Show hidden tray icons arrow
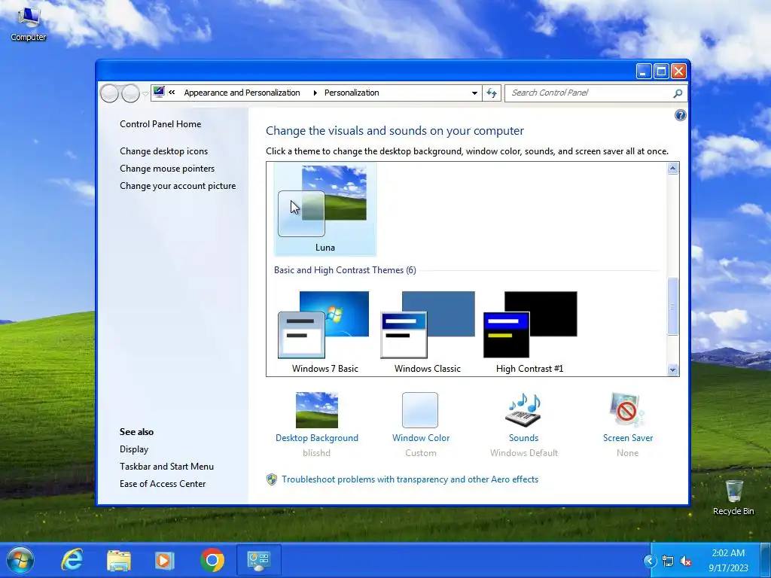The image size is (771, 578). (x=650, y=561)
